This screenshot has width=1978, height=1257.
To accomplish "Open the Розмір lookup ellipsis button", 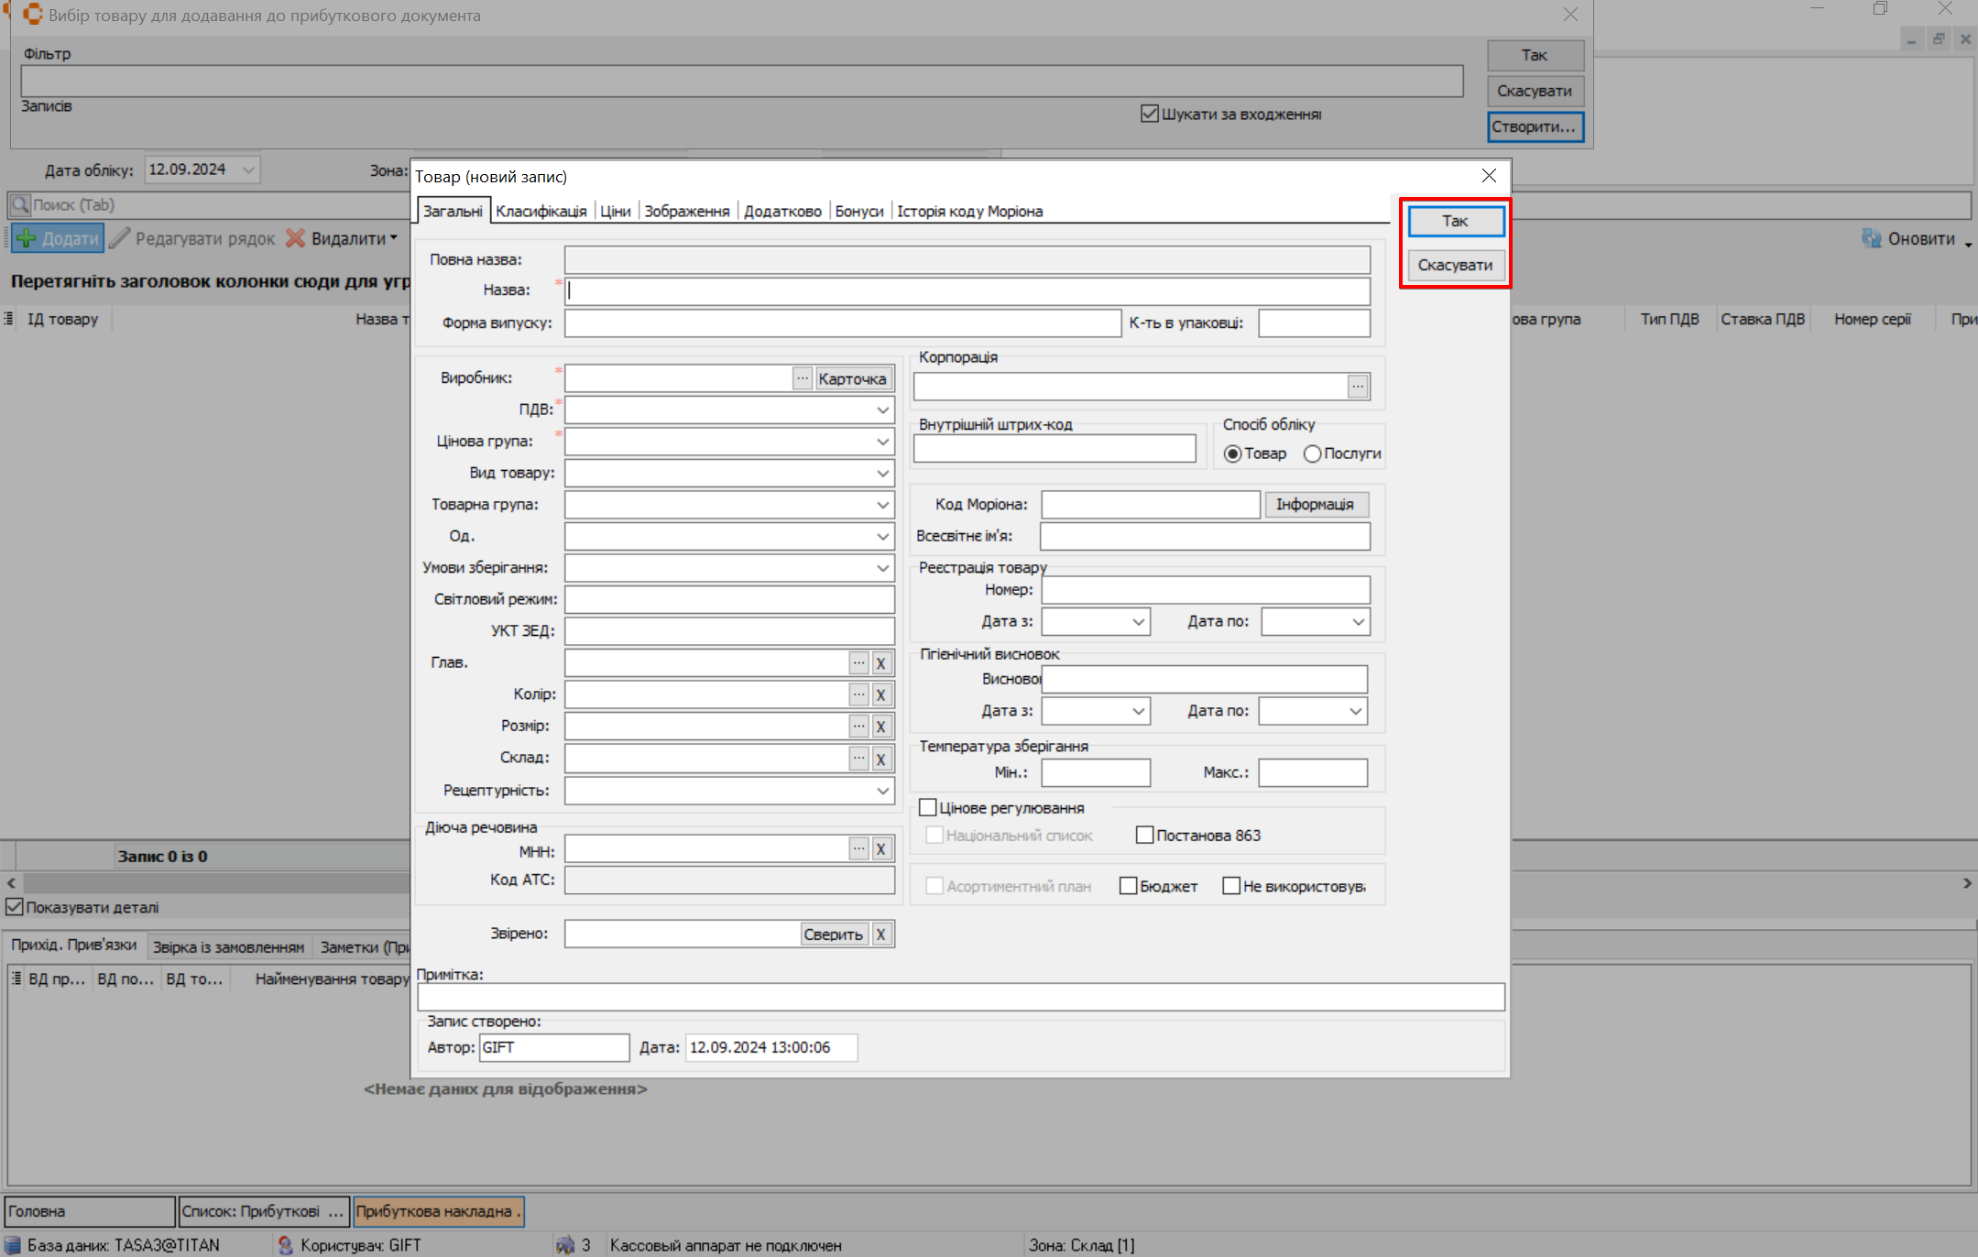I will point(858,727).
